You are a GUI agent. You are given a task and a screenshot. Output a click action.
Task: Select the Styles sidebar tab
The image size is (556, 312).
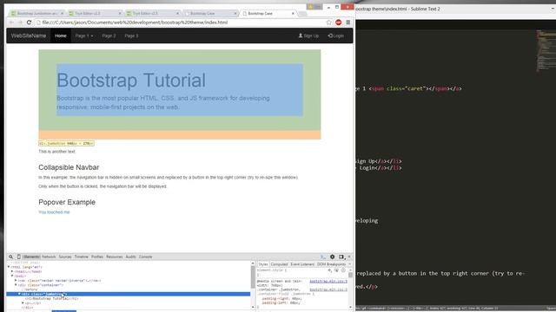point(263,264)
